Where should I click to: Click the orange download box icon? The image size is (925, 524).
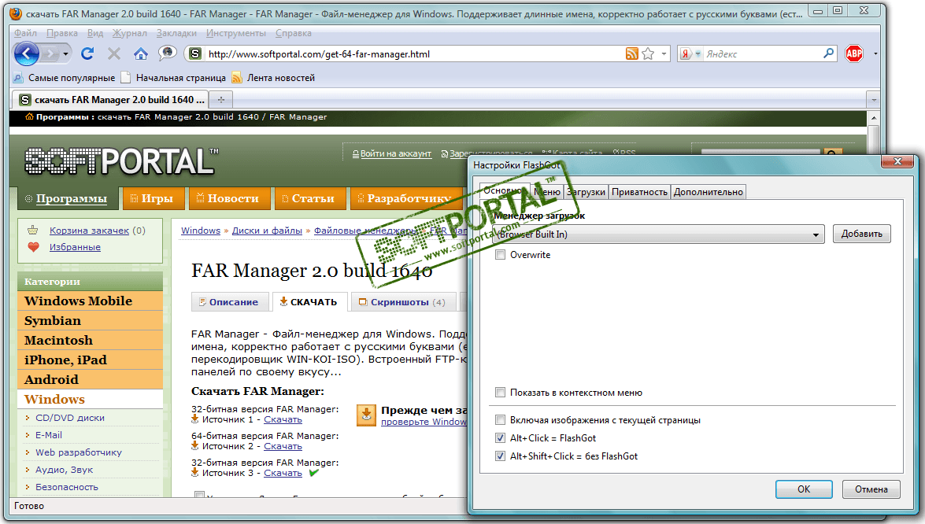pos(366,415)
